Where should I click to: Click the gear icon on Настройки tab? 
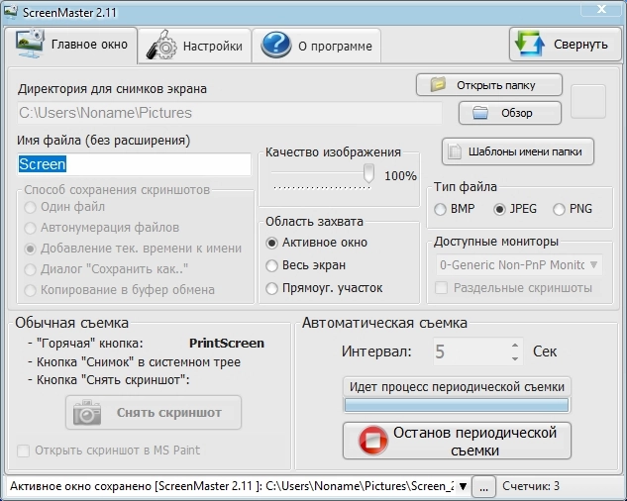161,45
